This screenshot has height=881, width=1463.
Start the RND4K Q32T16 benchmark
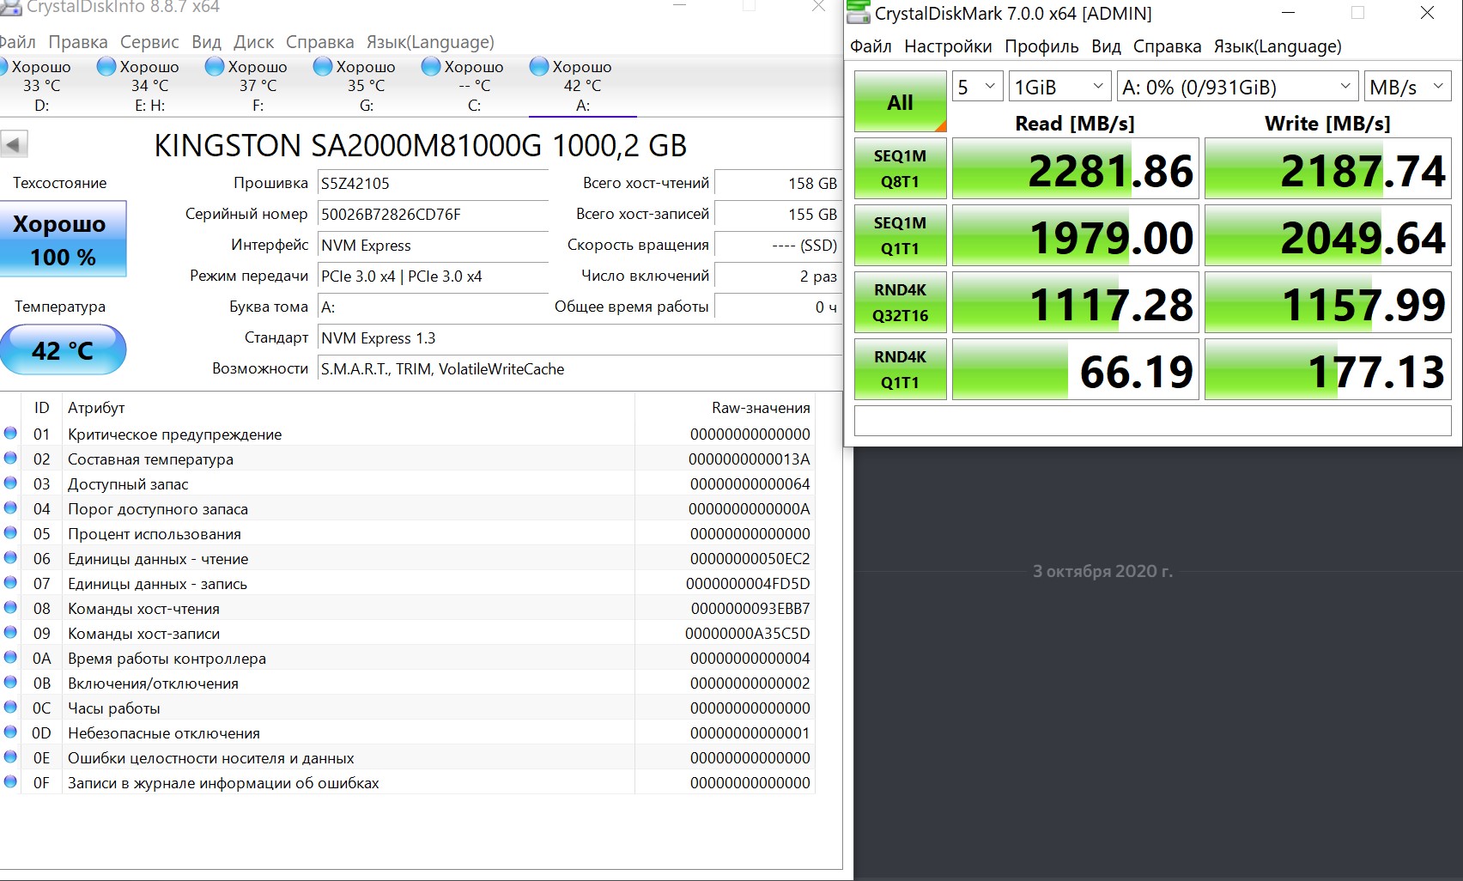pyautogui.click(x=900, y=302)
